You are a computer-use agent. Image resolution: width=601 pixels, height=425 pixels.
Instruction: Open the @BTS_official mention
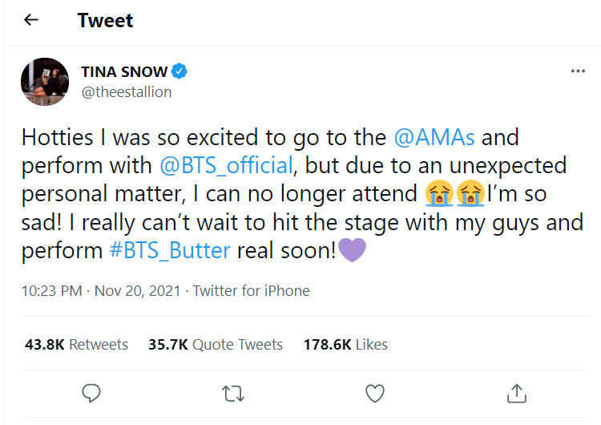click(224, 166)
